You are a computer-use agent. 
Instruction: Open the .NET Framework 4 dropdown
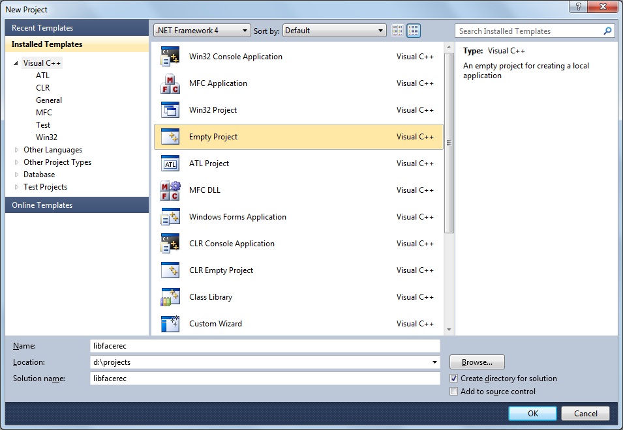pyautogui.click(x=202, y=31)
